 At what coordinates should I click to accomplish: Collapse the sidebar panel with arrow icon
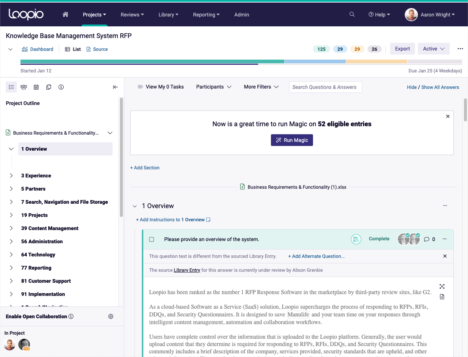[x=115, y=87]
